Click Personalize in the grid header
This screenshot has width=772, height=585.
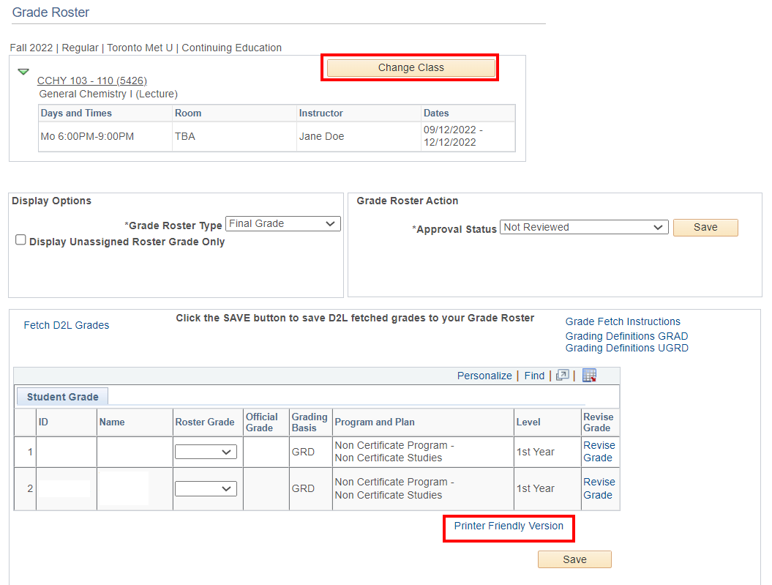[x=484, y=376]
